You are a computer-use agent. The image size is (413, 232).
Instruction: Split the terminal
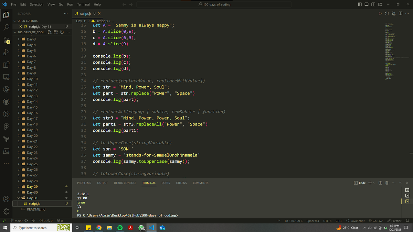(380, 183)
